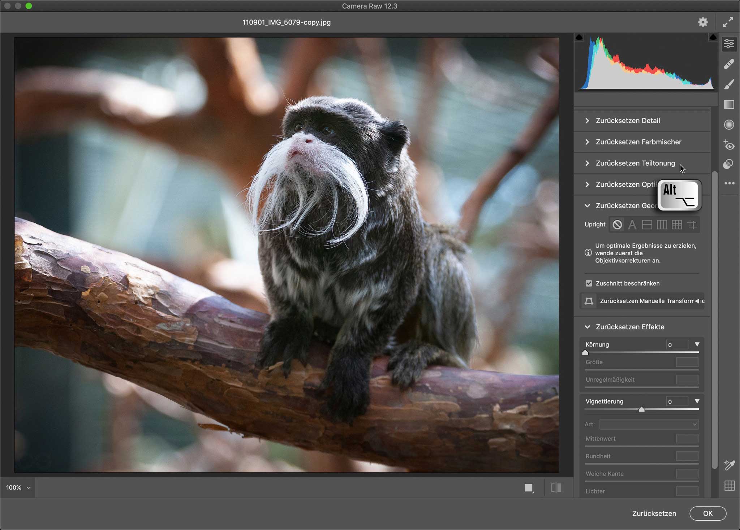Viewport: 740px width, 530px height.
Task: Select the Radial Filter tool
Action: point(729,125)
